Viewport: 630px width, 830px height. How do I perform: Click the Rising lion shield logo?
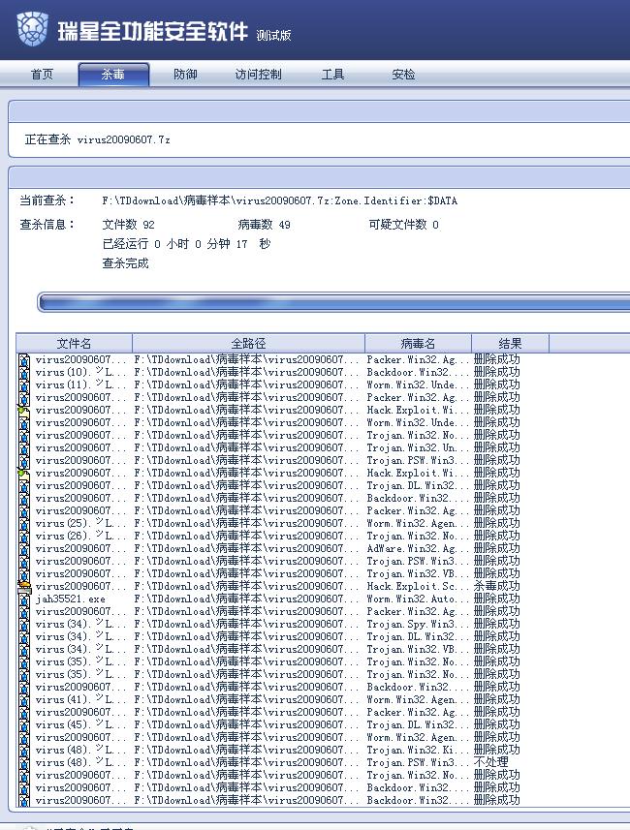point(32,29)
